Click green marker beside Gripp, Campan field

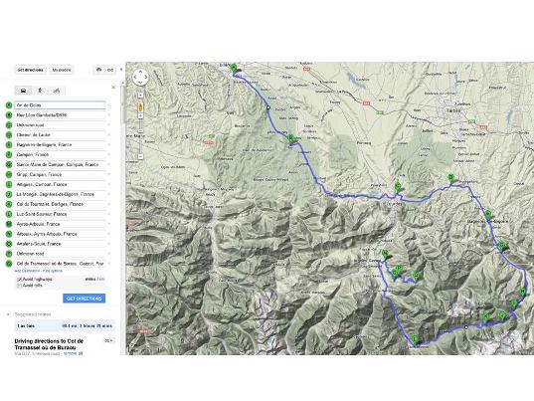(9, 174)
